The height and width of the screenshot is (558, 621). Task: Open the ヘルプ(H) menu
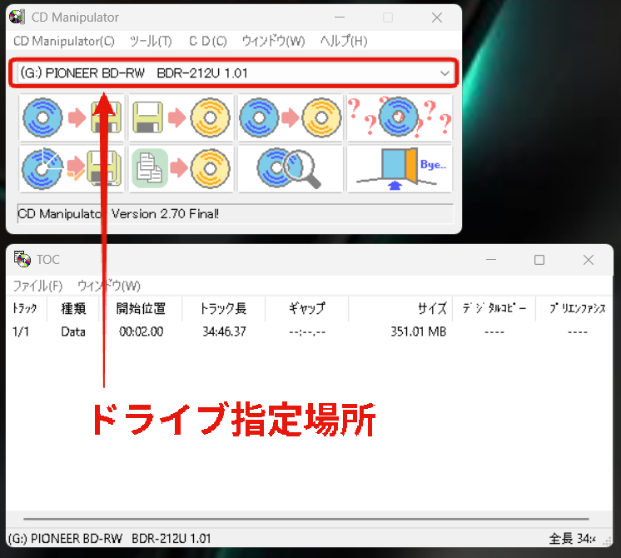point(343,41)
